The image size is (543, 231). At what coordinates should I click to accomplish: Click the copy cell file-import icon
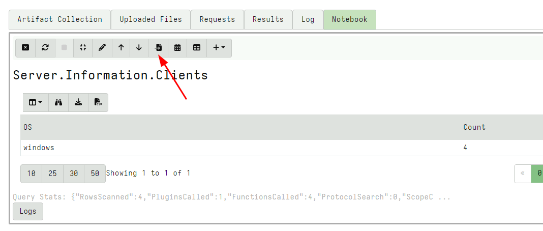(x=159, y=48)
